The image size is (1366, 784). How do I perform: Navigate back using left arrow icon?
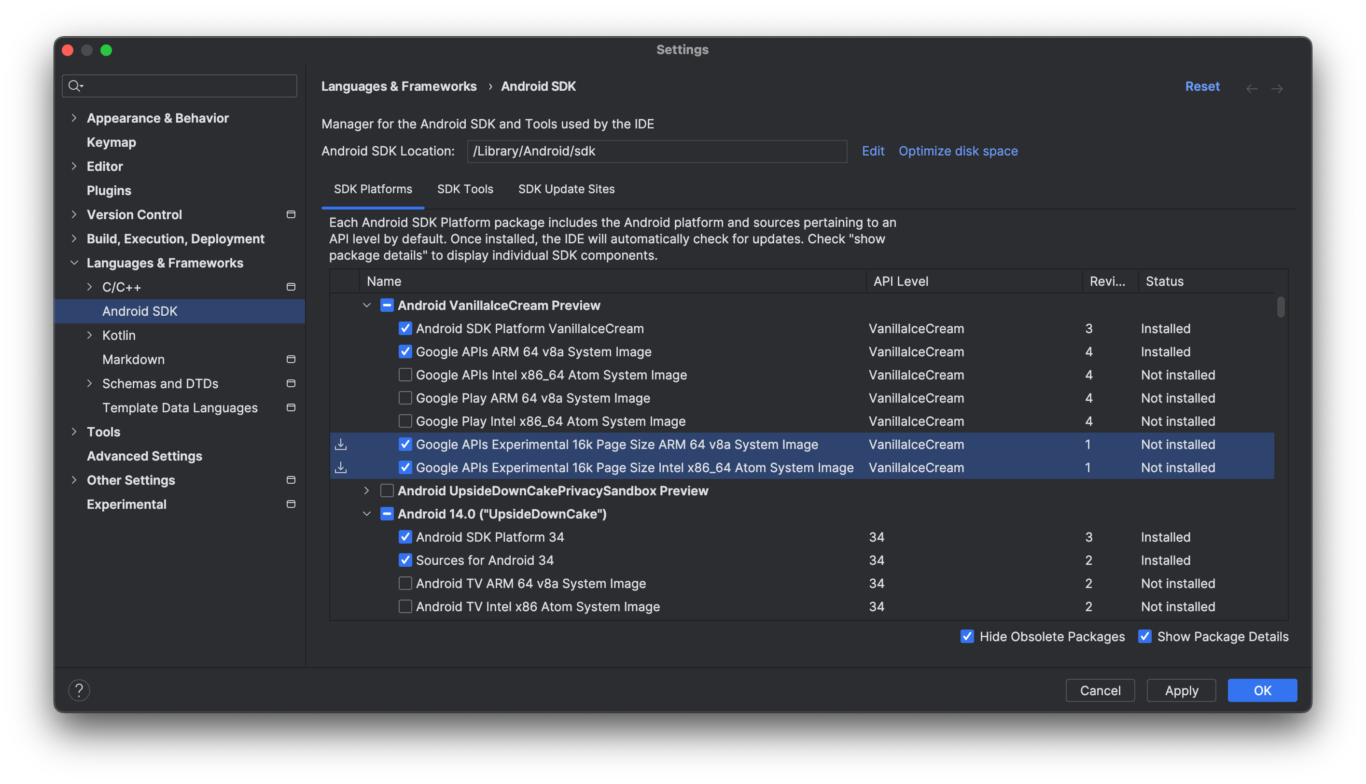1253,85
